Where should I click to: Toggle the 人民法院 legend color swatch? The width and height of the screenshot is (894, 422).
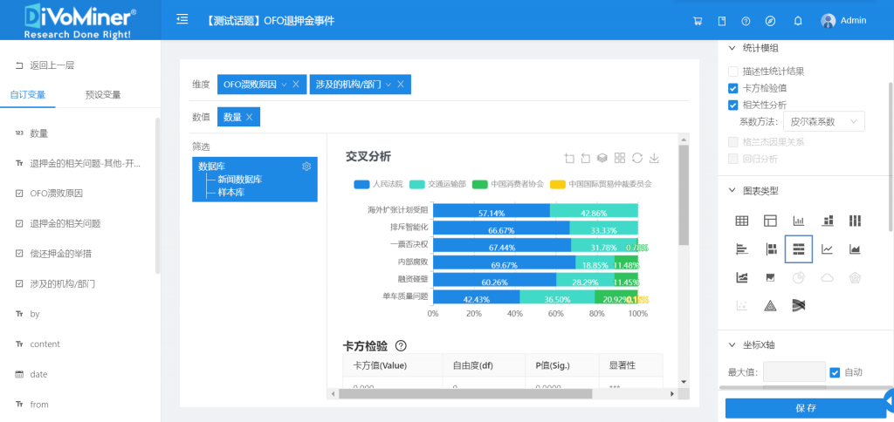[x=361, y=185]
